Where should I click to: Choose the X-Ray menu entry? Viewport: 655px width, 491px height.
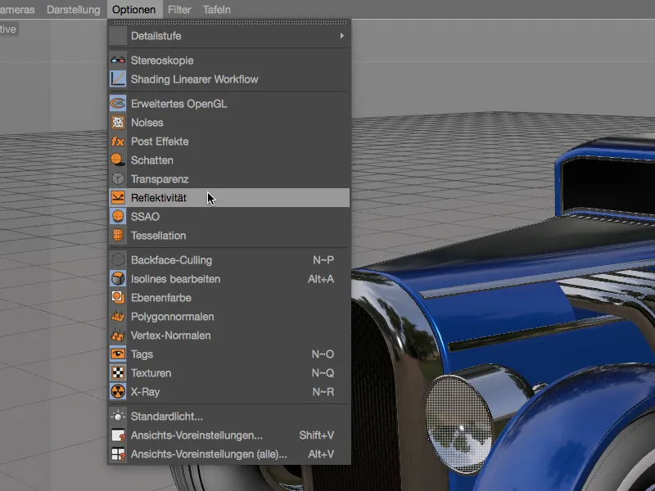229,392
